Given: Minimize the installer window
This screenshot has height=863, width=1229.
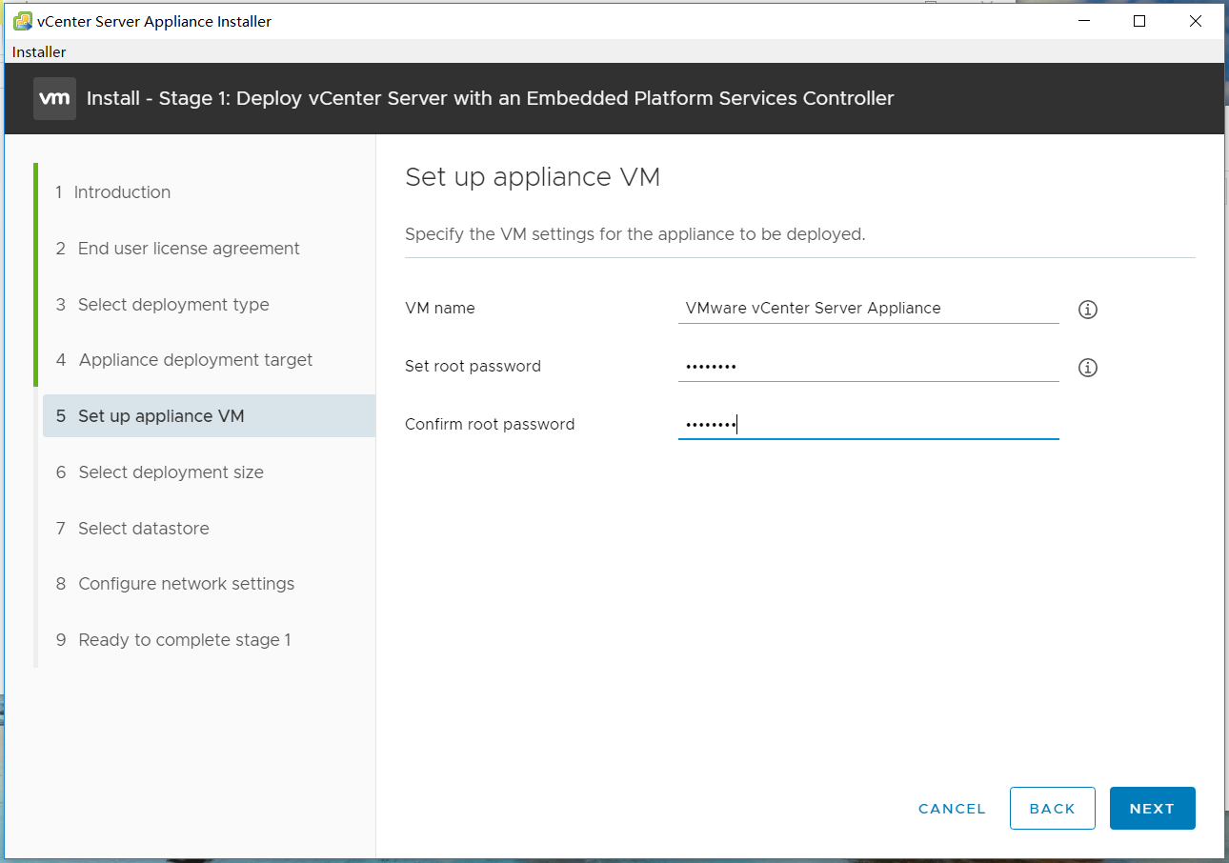Looking at the screenshot, I should click(1083, 21).
